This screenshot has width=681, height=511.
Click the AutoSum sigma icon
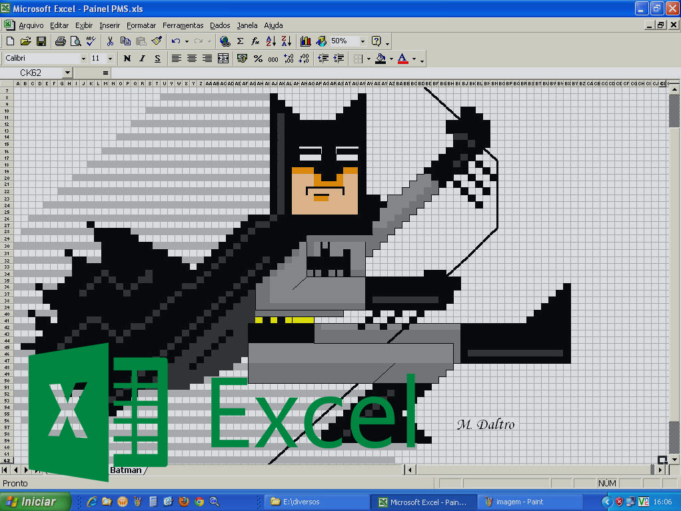240,41
